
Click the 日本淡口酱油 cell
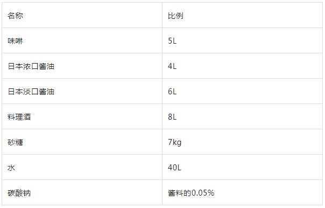[82, 91]
